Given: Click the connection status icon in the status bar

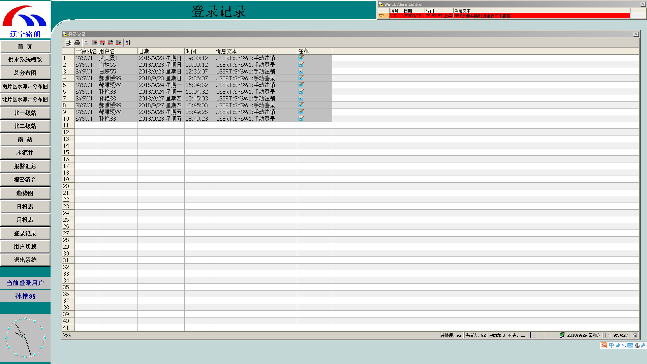Looking at the screenshot, I should (x=562, y=335).
